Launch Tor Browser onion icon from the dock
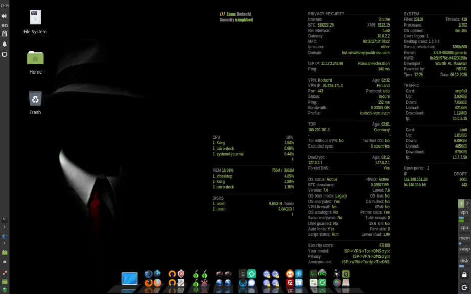471x294 pixels. [x=196, y=273]
